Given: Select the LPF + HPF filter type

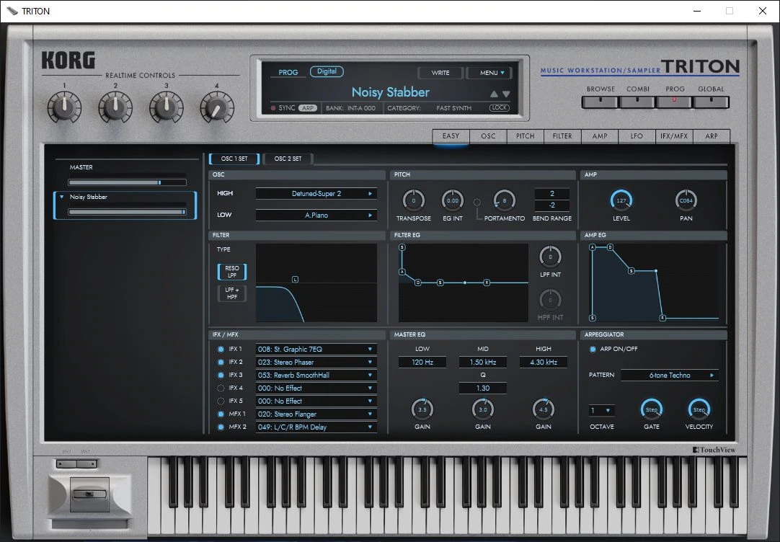Looking at the screenshot, I should click(232, 293).
